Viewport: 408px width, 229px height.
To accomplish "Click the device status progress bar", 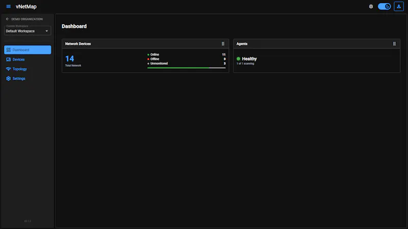I will [186, 68].
